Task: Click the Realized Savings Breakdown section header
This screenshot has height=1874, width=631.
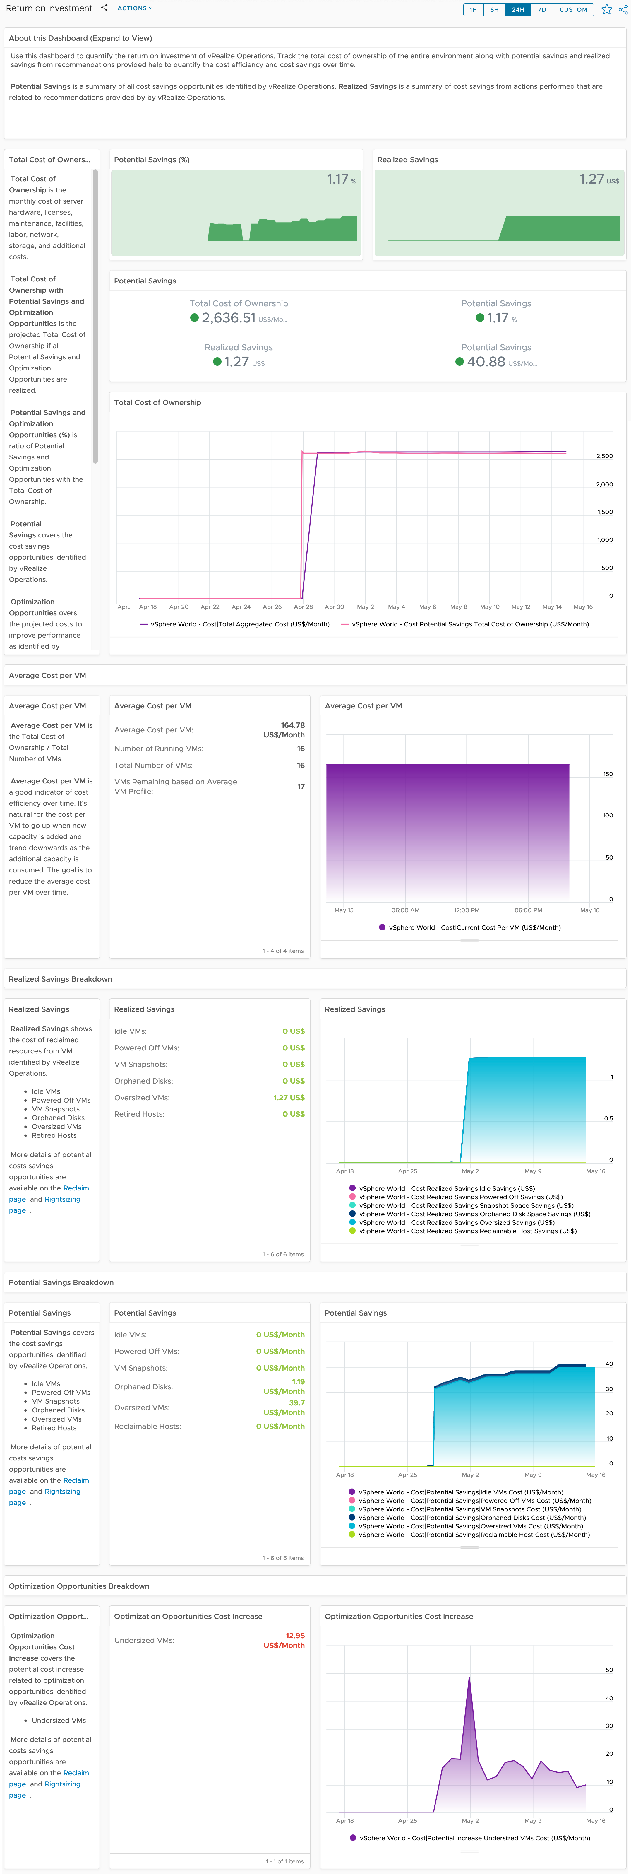Action: tap(315, 979)
